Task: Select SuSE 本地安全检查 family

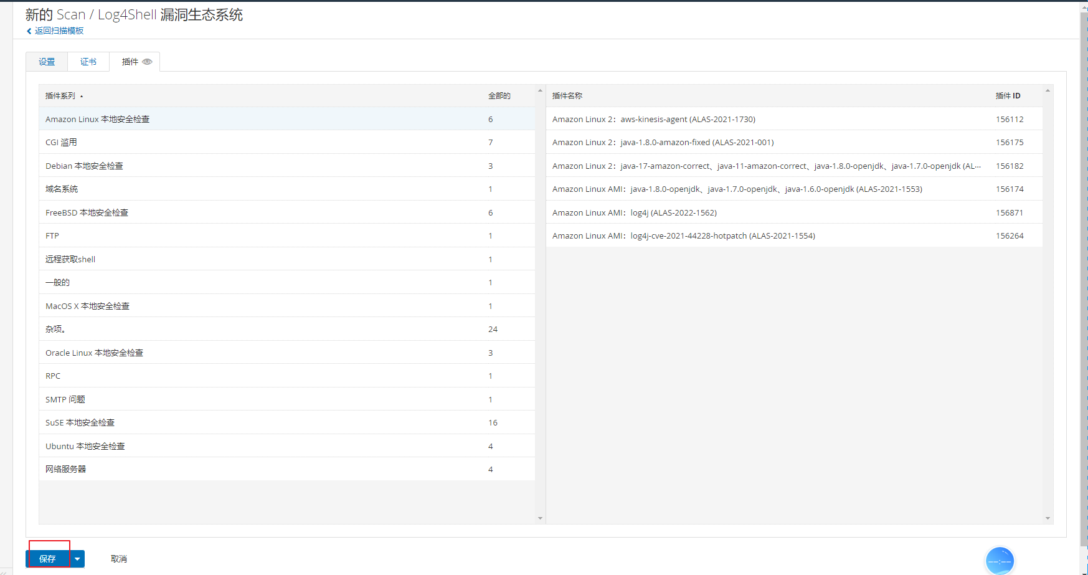Action: [80, 423]
